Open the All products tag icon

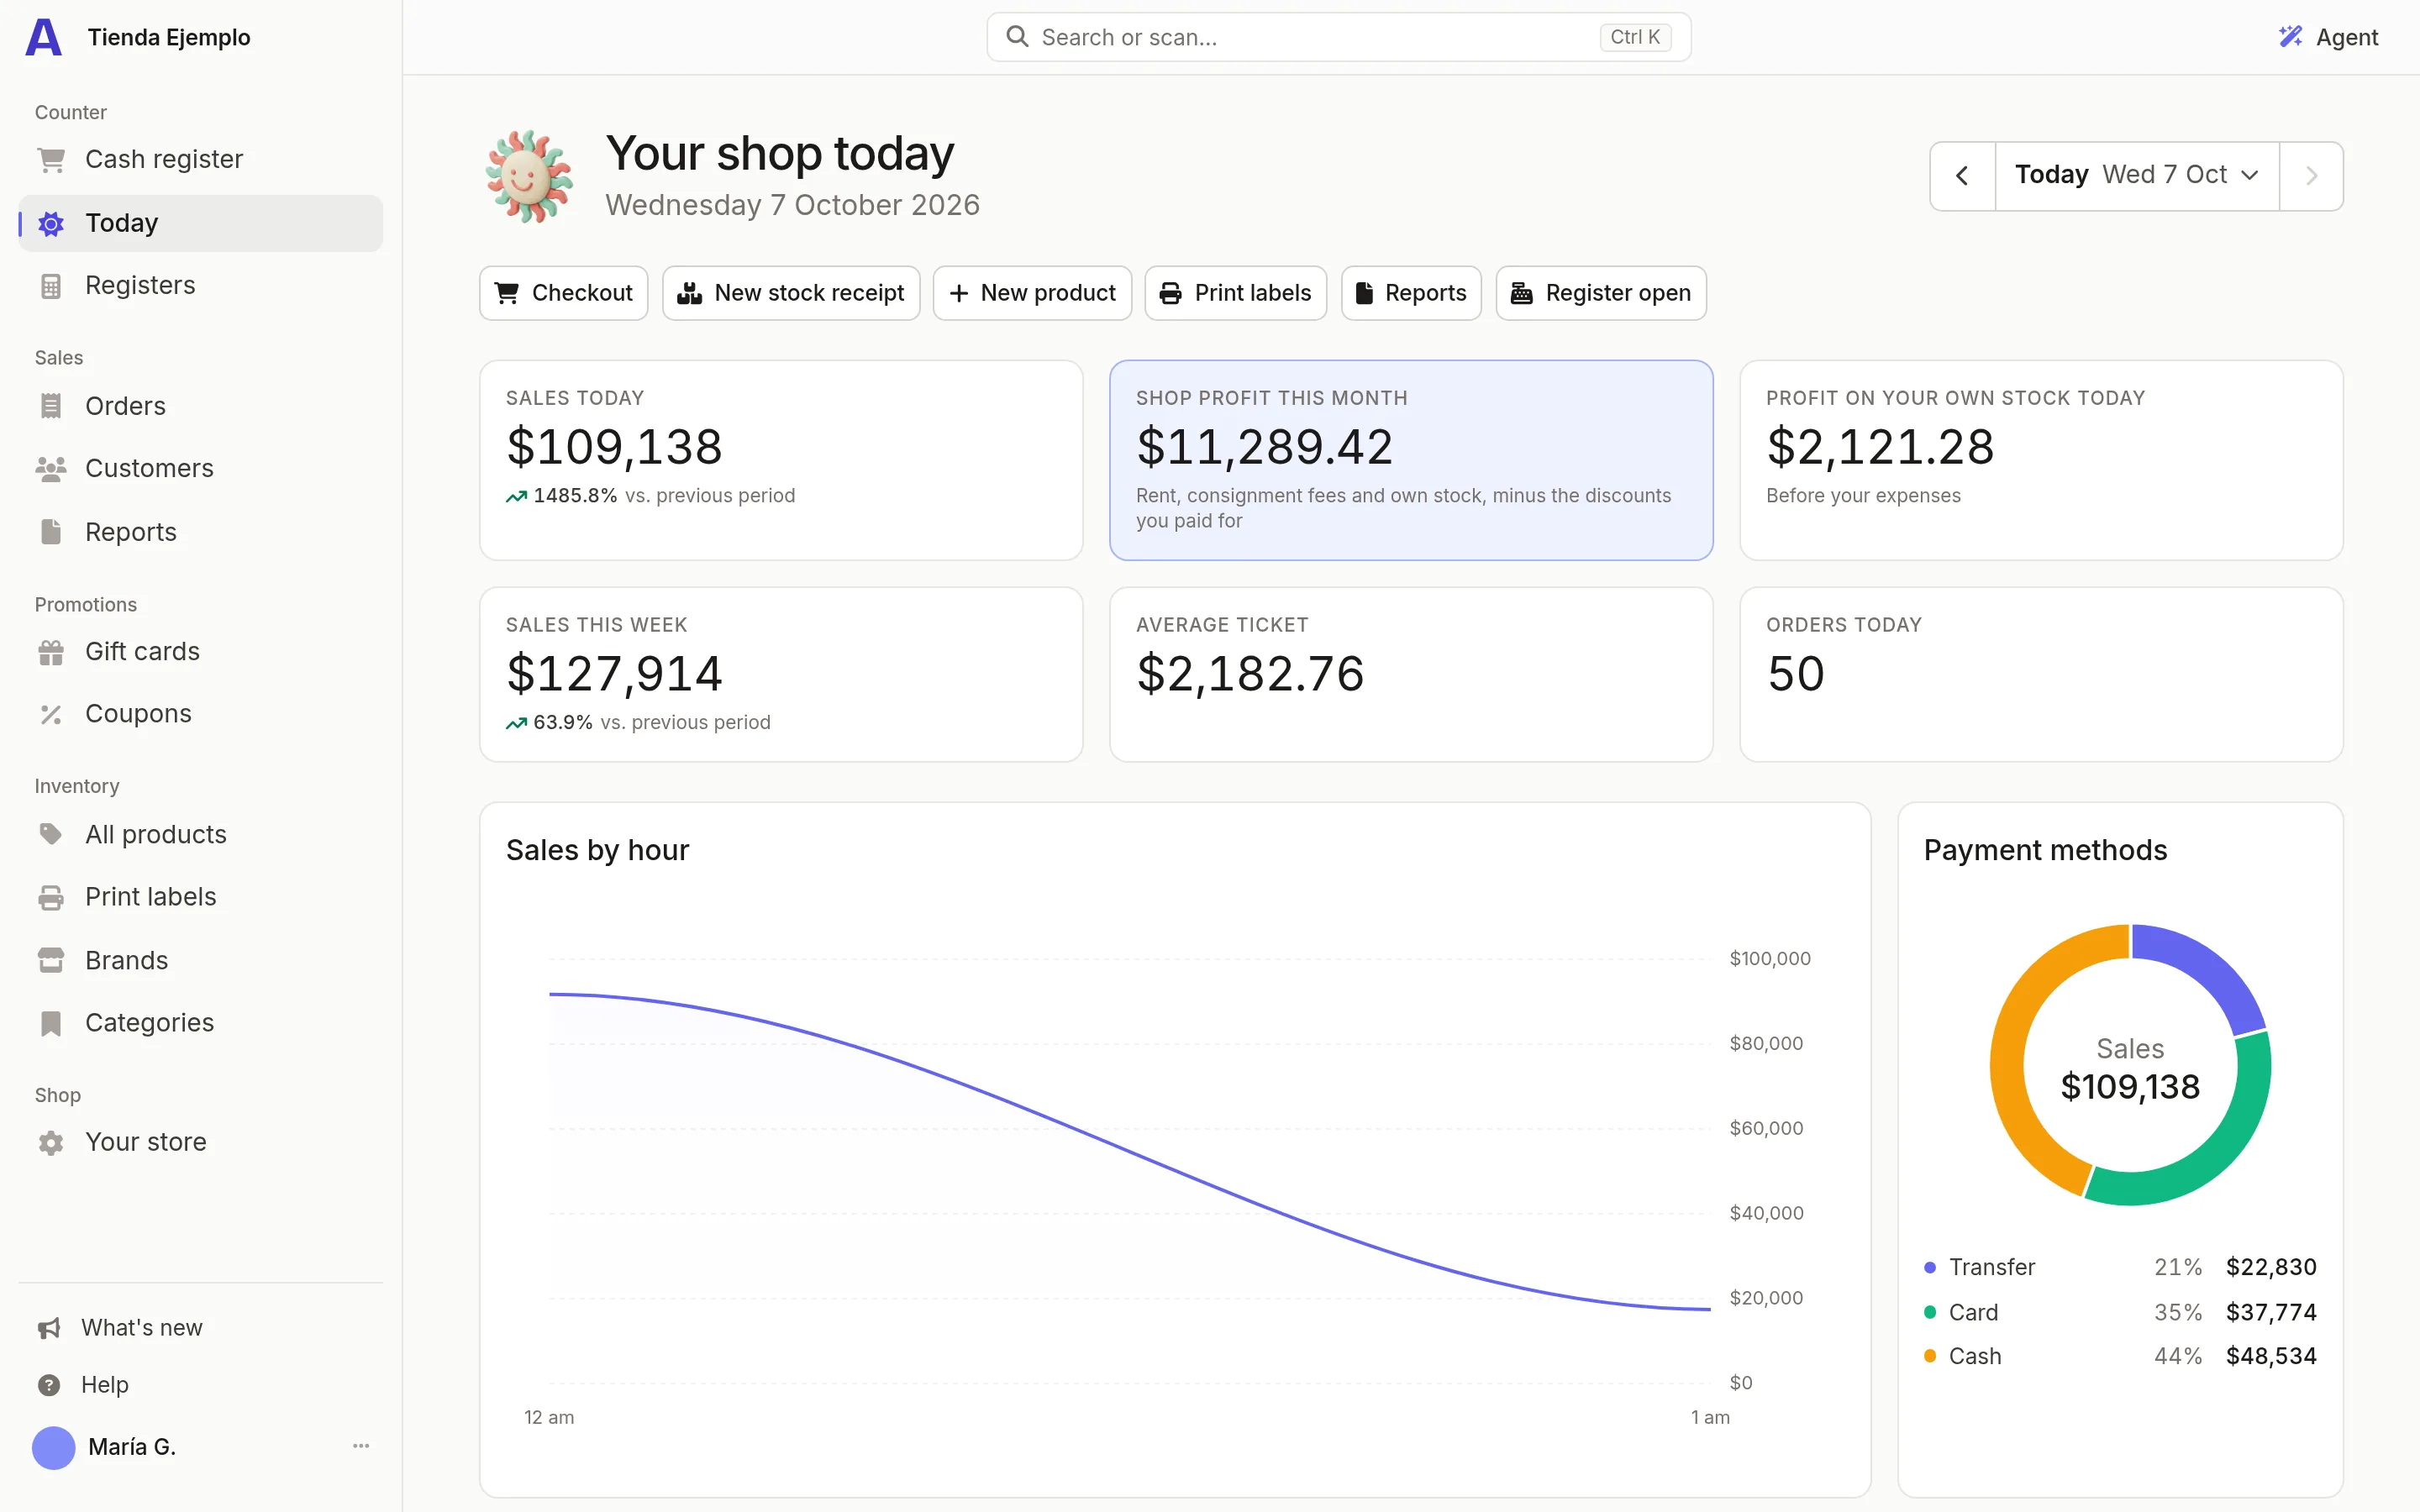click(x=51, y=835)
